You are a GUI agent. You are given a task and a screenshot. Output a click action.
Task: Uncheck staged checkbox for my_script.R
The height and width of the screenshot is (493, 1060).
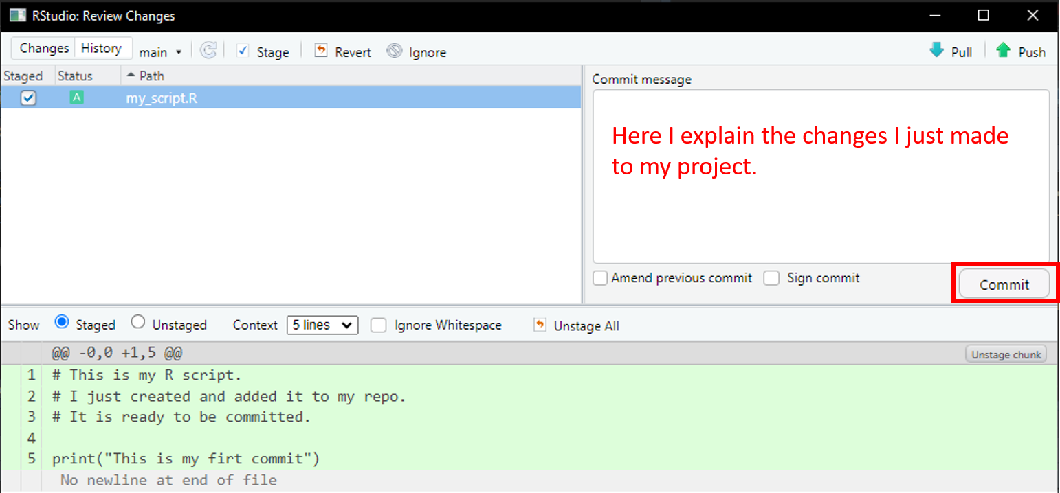28,98
